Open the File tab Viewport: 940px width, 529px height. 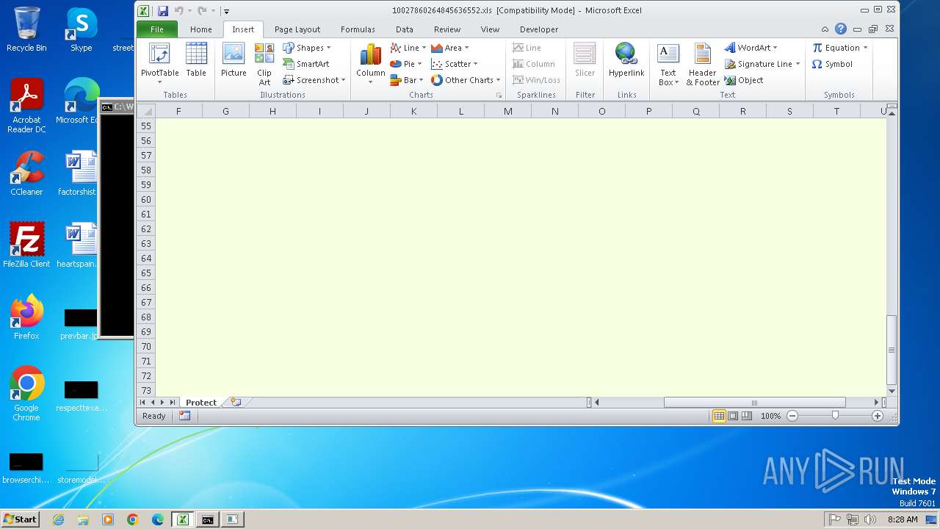coord(157,29)
